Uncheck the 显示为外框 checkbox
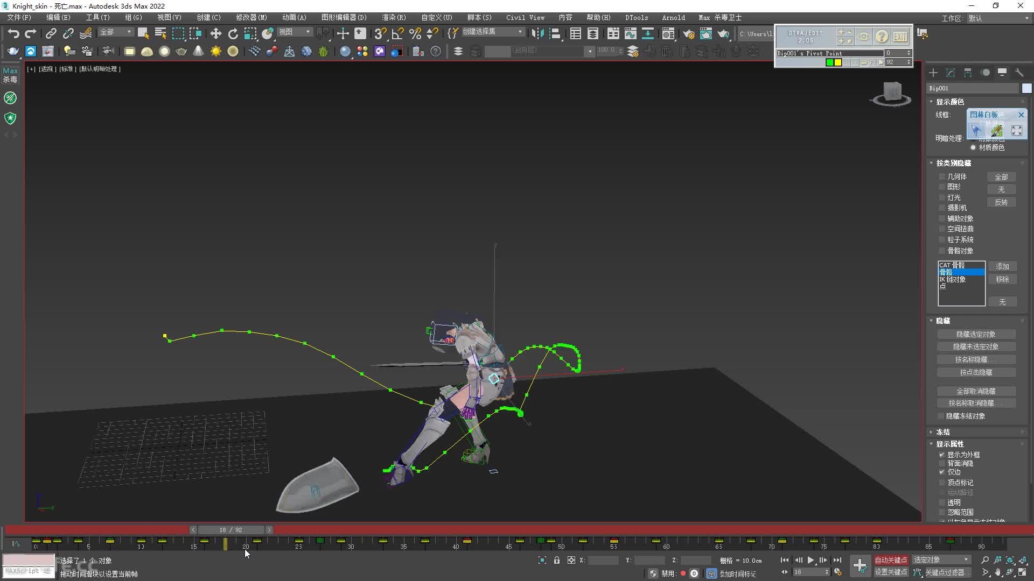Viewport: 1034px width, 581px height. pyautogui.click(x=942, y=455)
